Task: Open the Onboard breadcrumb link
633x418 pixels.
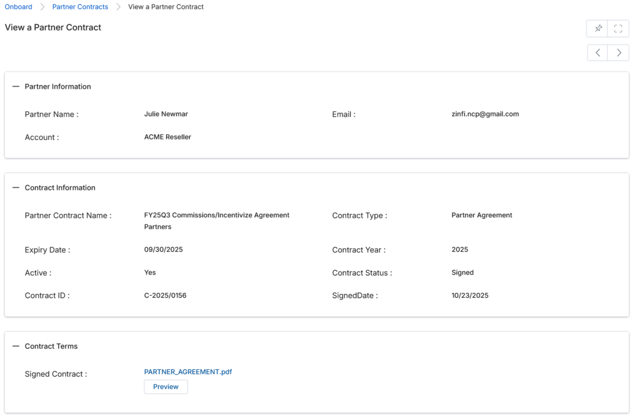Action: tap(18, 7)
